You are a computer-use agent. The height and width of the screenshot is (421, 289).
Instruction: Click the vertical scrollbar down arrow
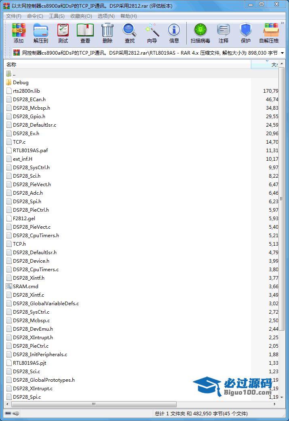tap(282, 398)
